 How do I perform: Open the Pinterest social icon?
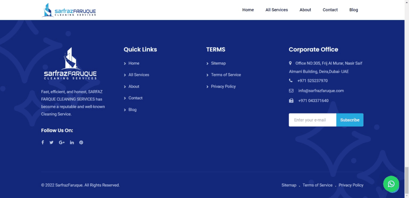(81, 142)
